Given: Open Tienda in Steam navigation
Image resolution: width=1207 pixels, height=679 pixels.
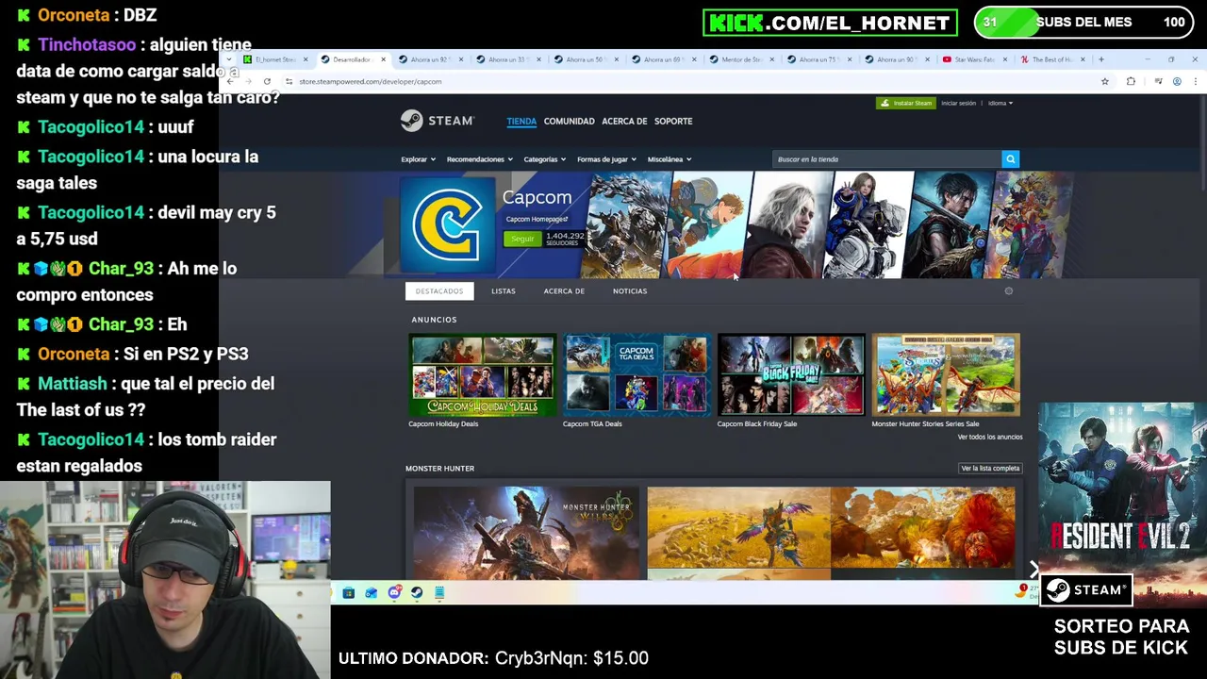Looking at the screenshot, I should click(521, 121).
